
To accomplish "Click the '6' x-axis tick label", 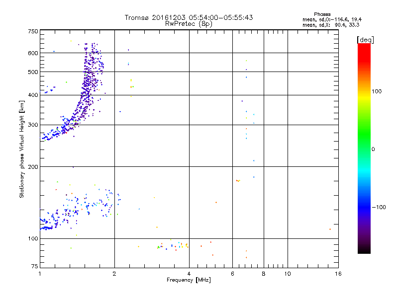I will point(232,274).
